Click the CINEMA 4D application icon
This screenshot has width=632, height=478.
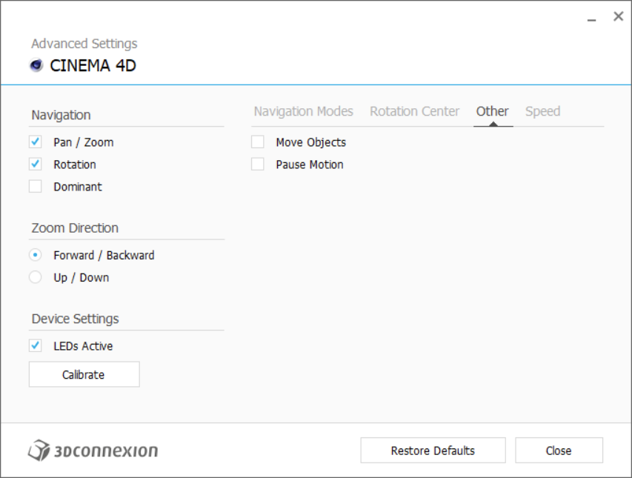pyautogui.click(x=36, y=65)
